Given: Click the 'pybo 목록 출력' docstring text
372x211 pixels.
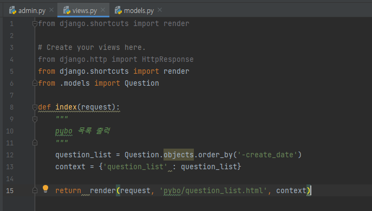Looking at the screenshot, I should coord(82,131).
